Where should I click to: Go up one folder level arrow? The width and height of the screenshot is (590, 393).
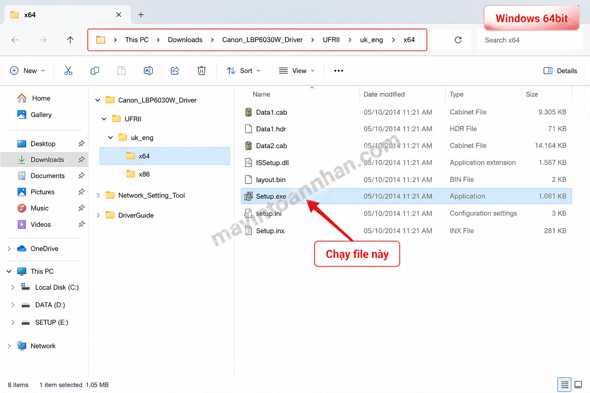[70, 40]
